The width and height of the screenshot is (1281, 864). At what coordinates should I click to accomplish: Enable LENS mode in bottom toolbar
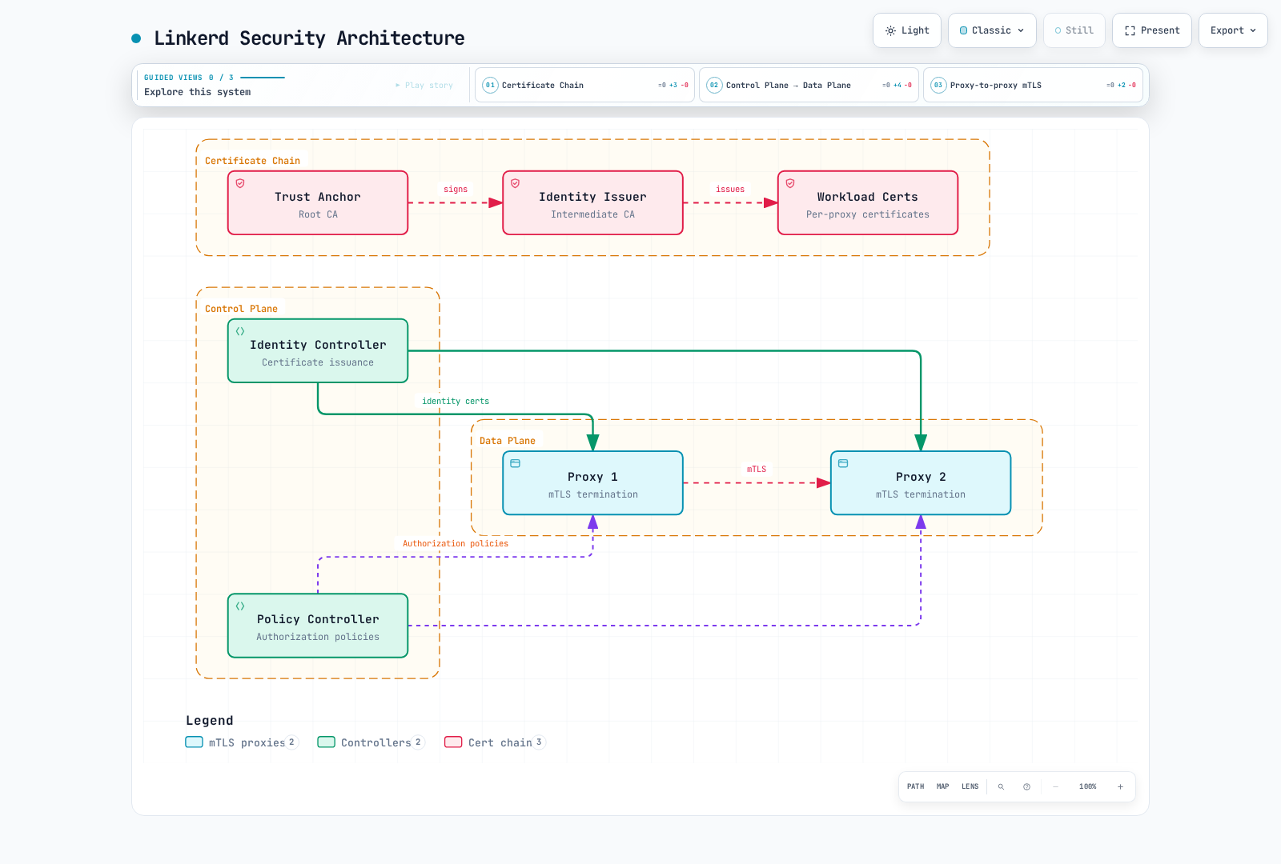(970, 786)
